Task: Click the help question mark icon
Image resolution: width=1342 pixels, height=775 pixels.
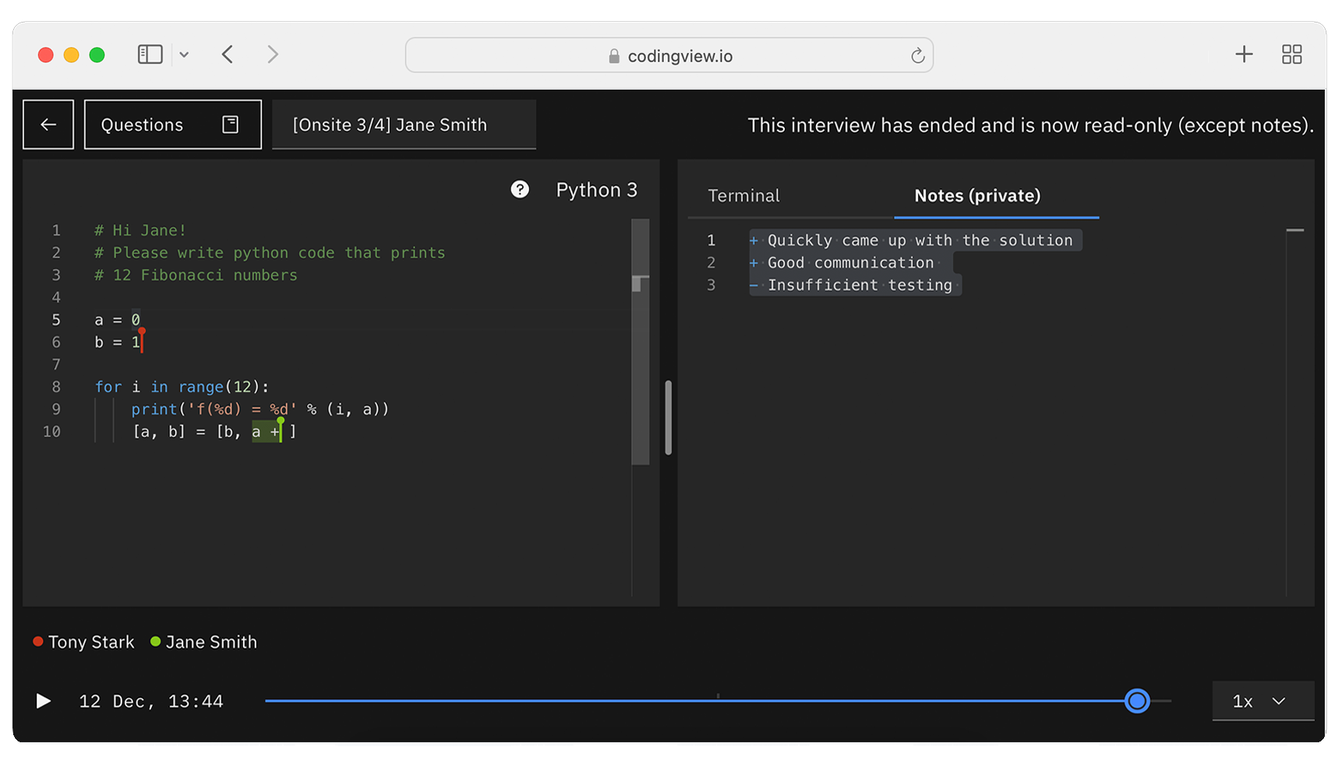Action: (520, 189)
